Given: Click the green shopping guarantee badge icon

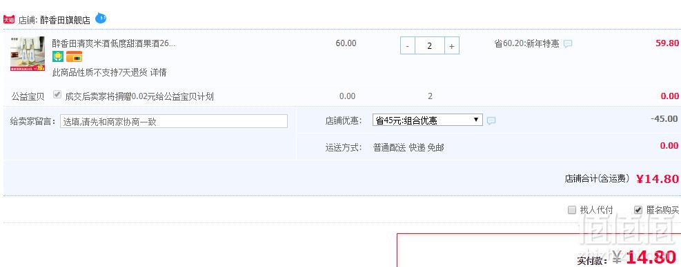Looking at the screenshot, I should point(58,57).
